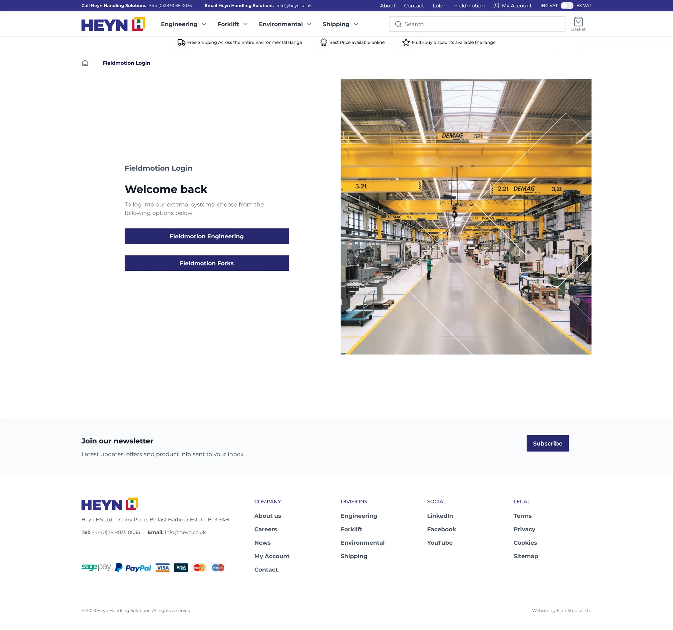Screen dimensions: 673x630
Task: Click the Fieldmotion Engineering button
Action: coord(207,236)
